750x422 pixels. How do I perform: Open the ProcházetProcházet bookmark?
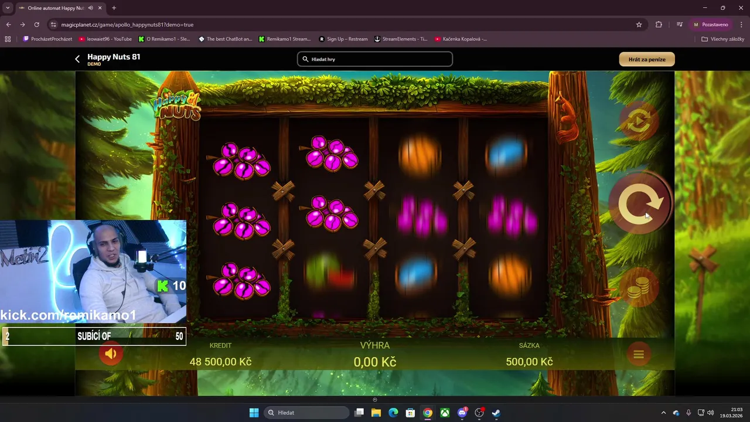point(47,39)
